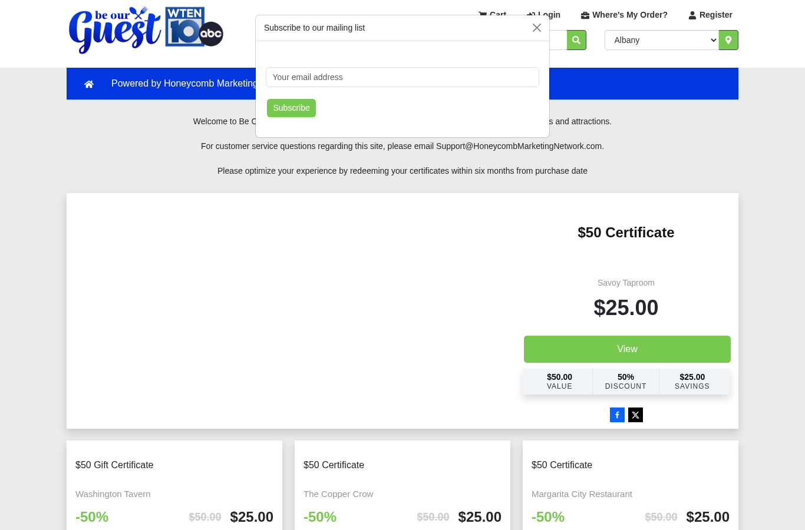This screenshot has width=805, height=530.
Task: Click the map pin location button
Action: click(x=728, y=40)
